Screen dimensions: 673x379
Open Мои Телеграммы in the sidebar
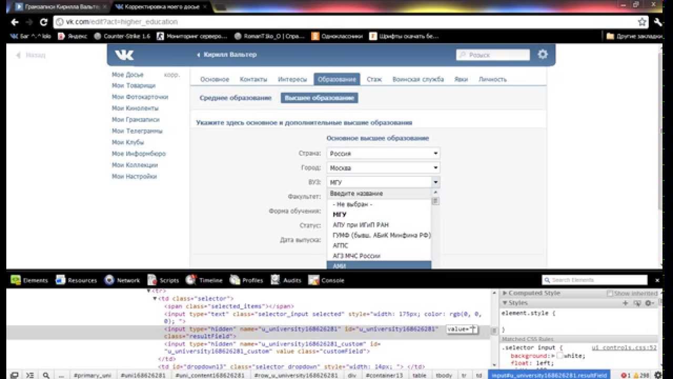tap(137, 131)
